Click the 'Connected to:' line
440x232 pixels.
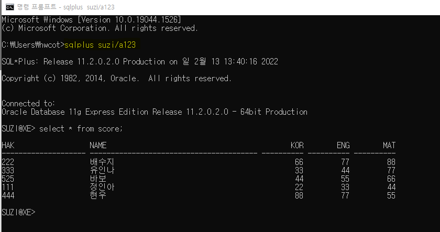click(28, 104)
